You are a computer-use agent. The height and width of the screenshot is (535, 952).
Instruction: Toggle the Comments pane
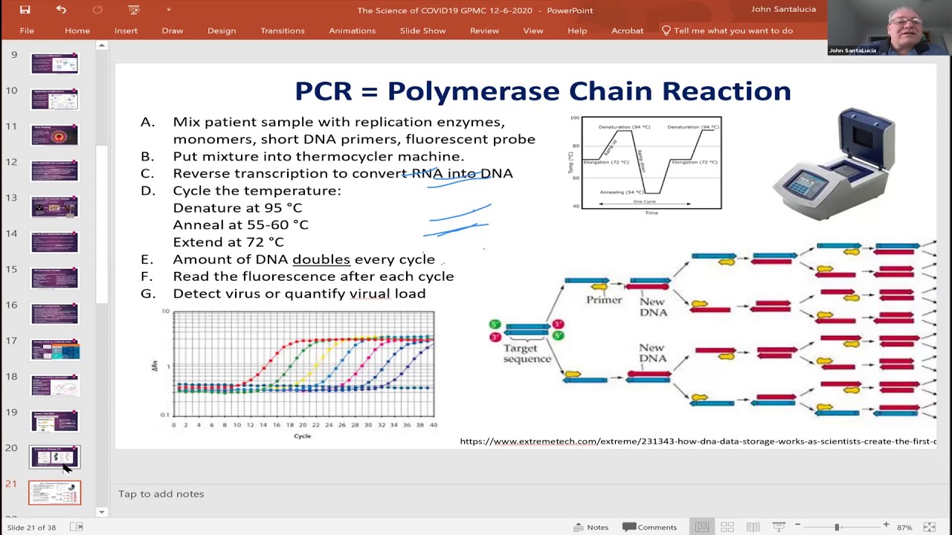[x=649, y=527]
